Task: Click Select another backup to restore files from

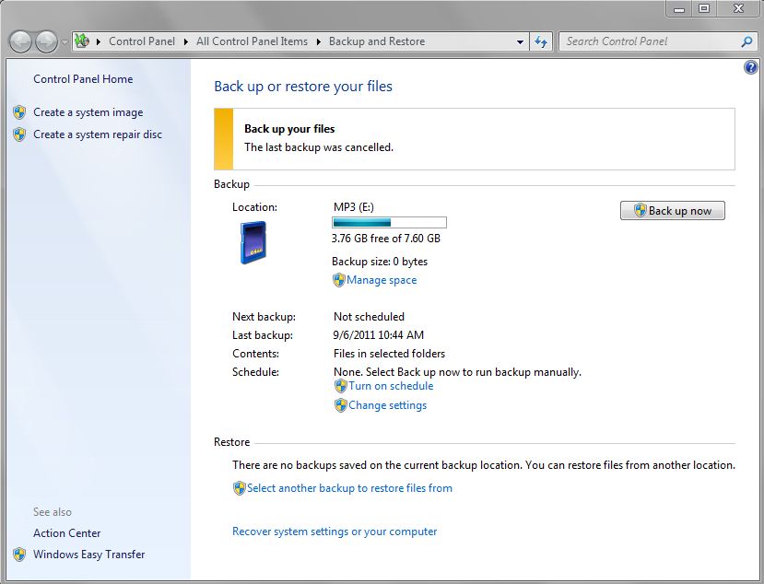Action: click(x=349, y=488)
